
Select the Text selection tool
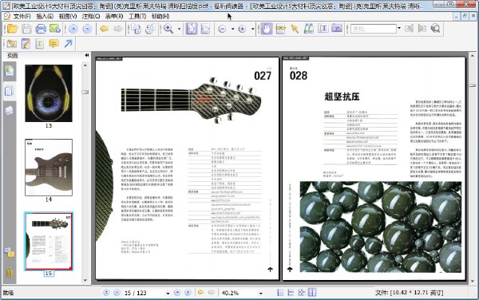[323, 29]
